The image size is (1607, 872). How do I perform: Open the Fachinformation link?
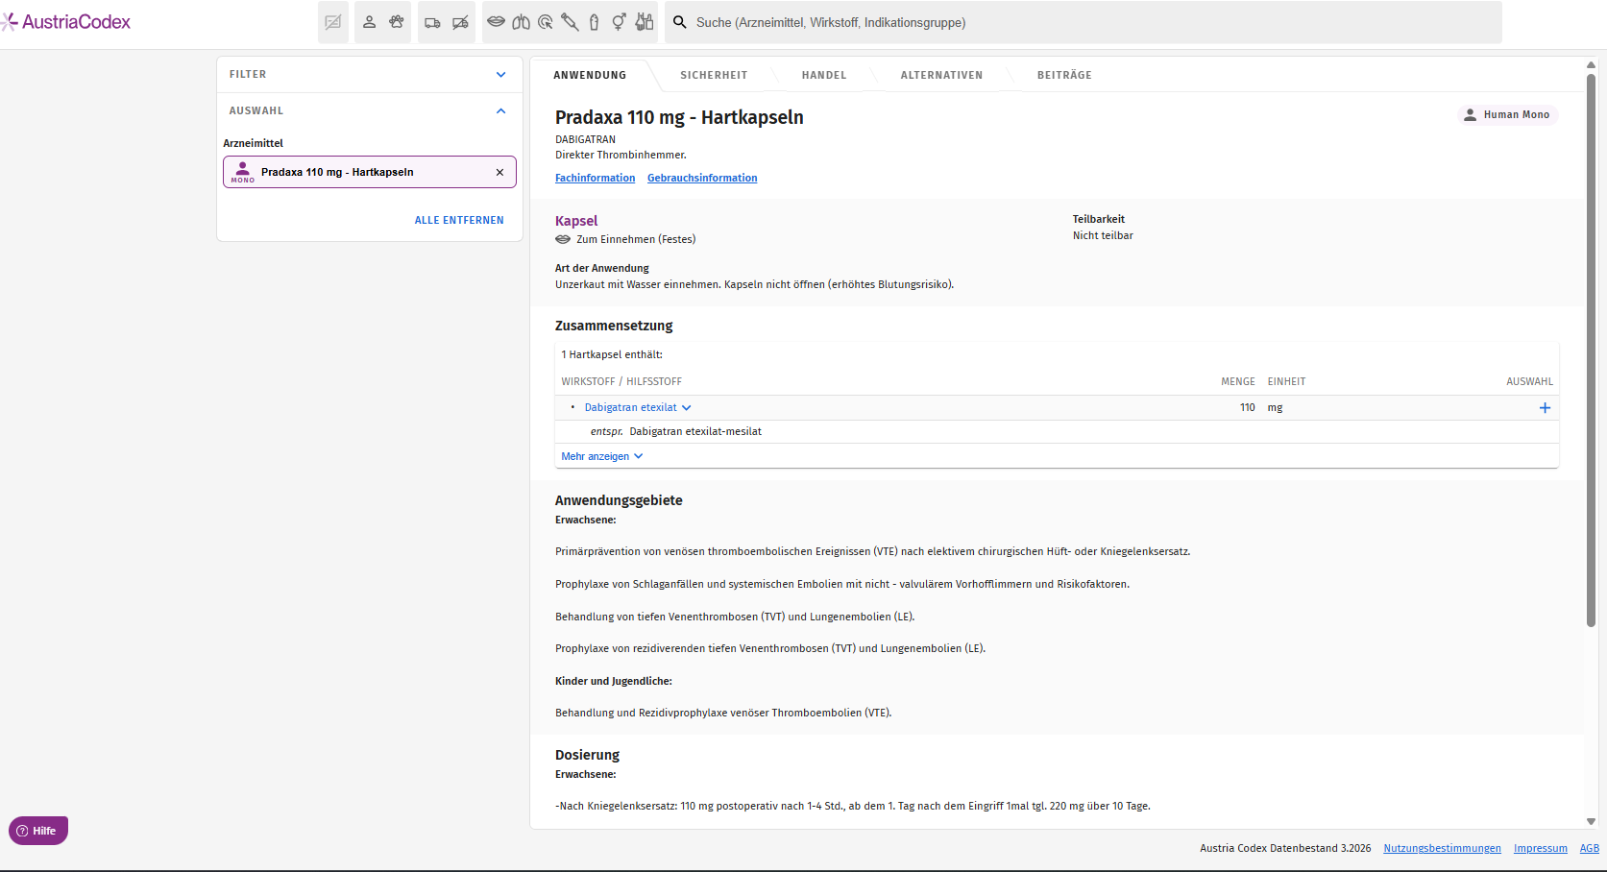596,178
